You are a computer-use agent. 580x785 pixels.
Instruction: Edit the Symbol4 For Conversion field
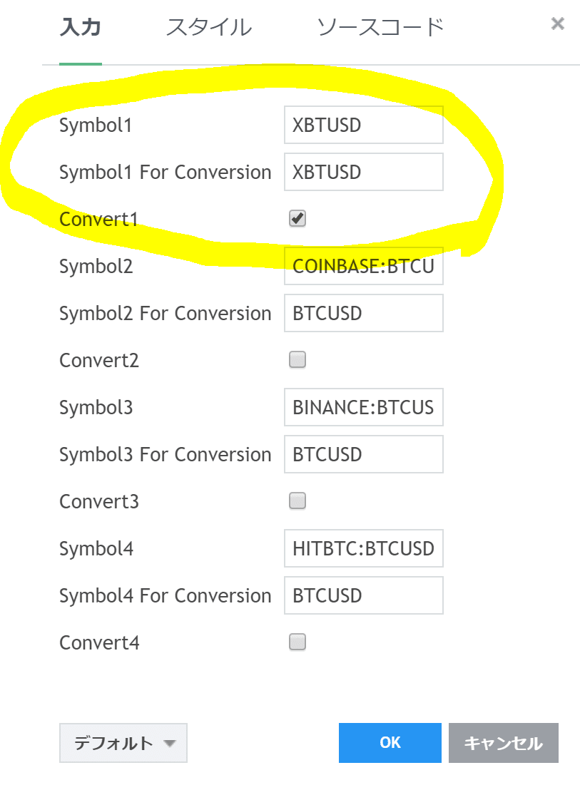363,596
